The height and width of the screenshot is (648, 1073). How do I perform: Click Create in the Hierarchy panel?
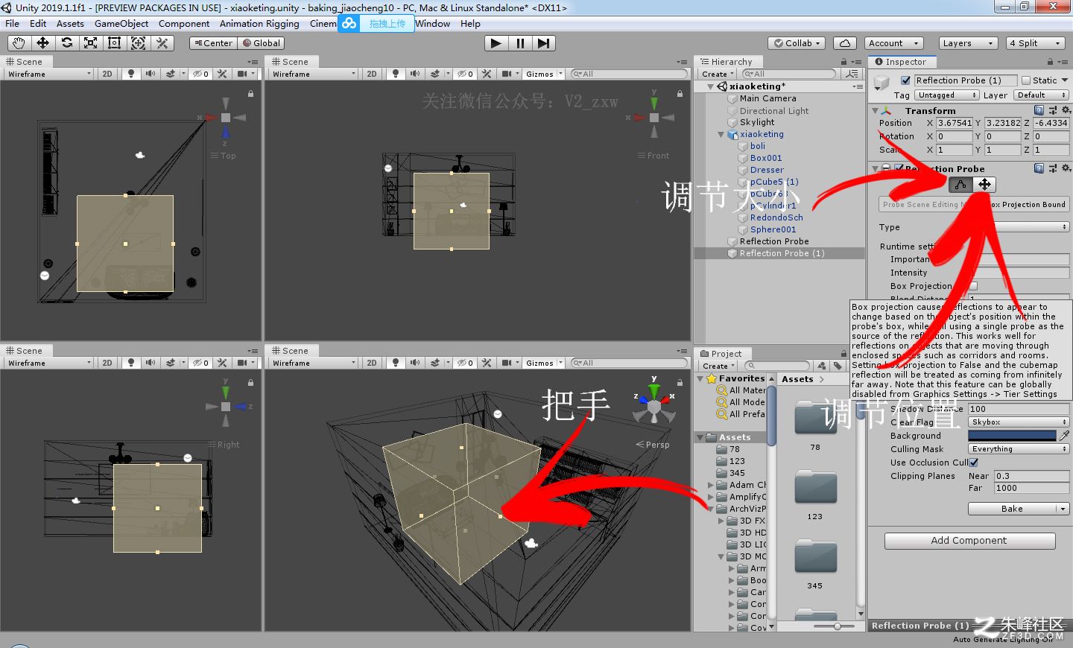718,74
